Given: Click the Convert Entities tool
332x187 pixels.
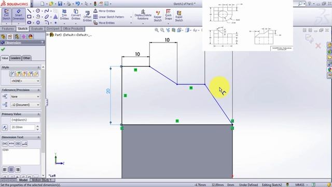Looking at the screenshot, I should [76, 15].
